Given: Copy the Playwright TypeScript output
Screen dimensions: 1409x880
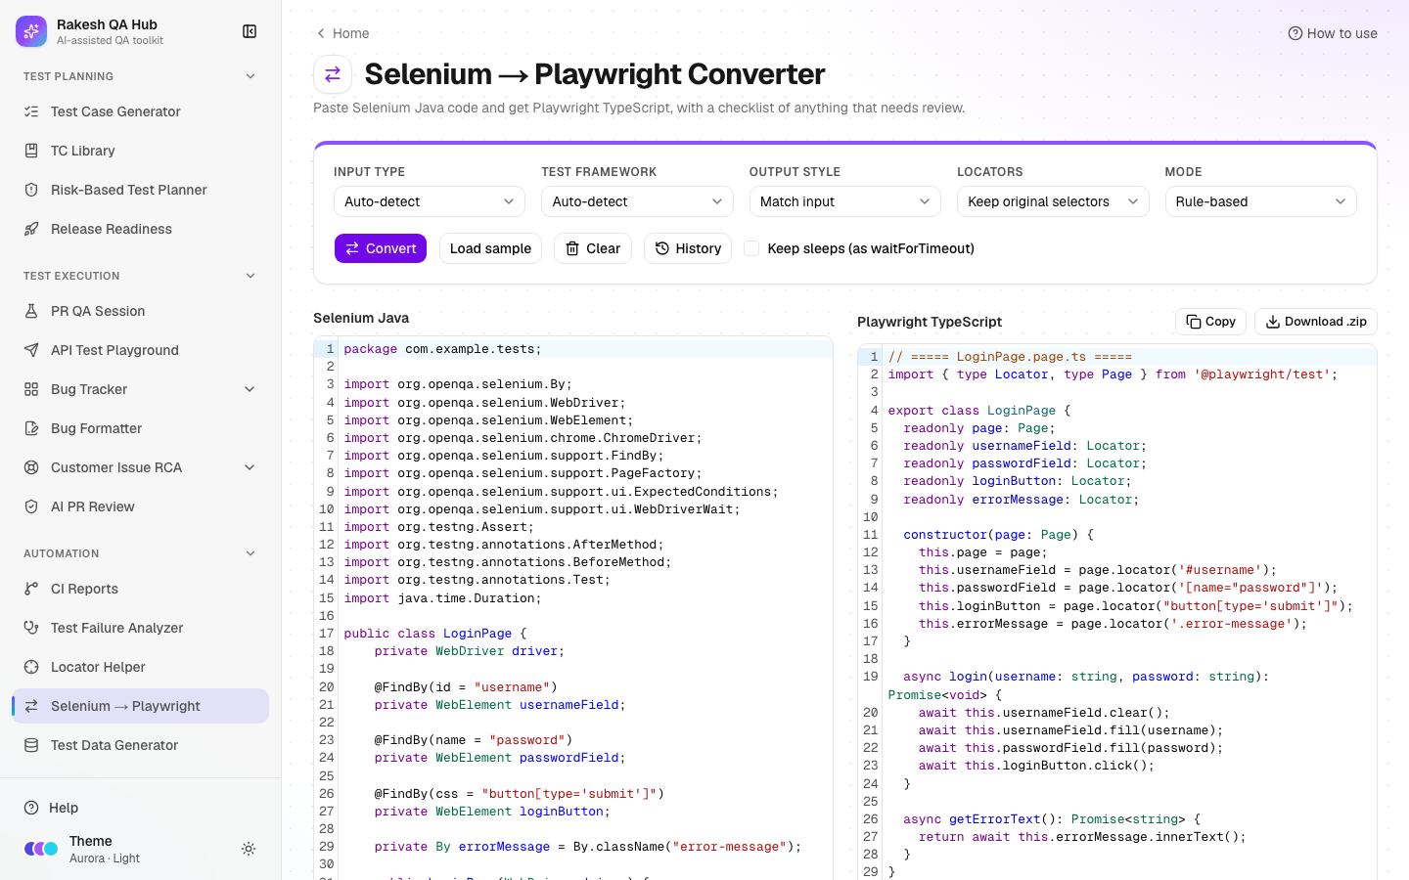Looking at the screenshot, I should (x=1210, y=322).
